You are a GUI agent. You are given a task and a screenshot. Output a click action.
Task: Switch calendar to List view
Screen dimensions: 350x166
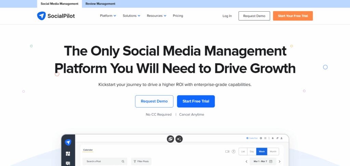pyautogui.click(x=243, y=152)
